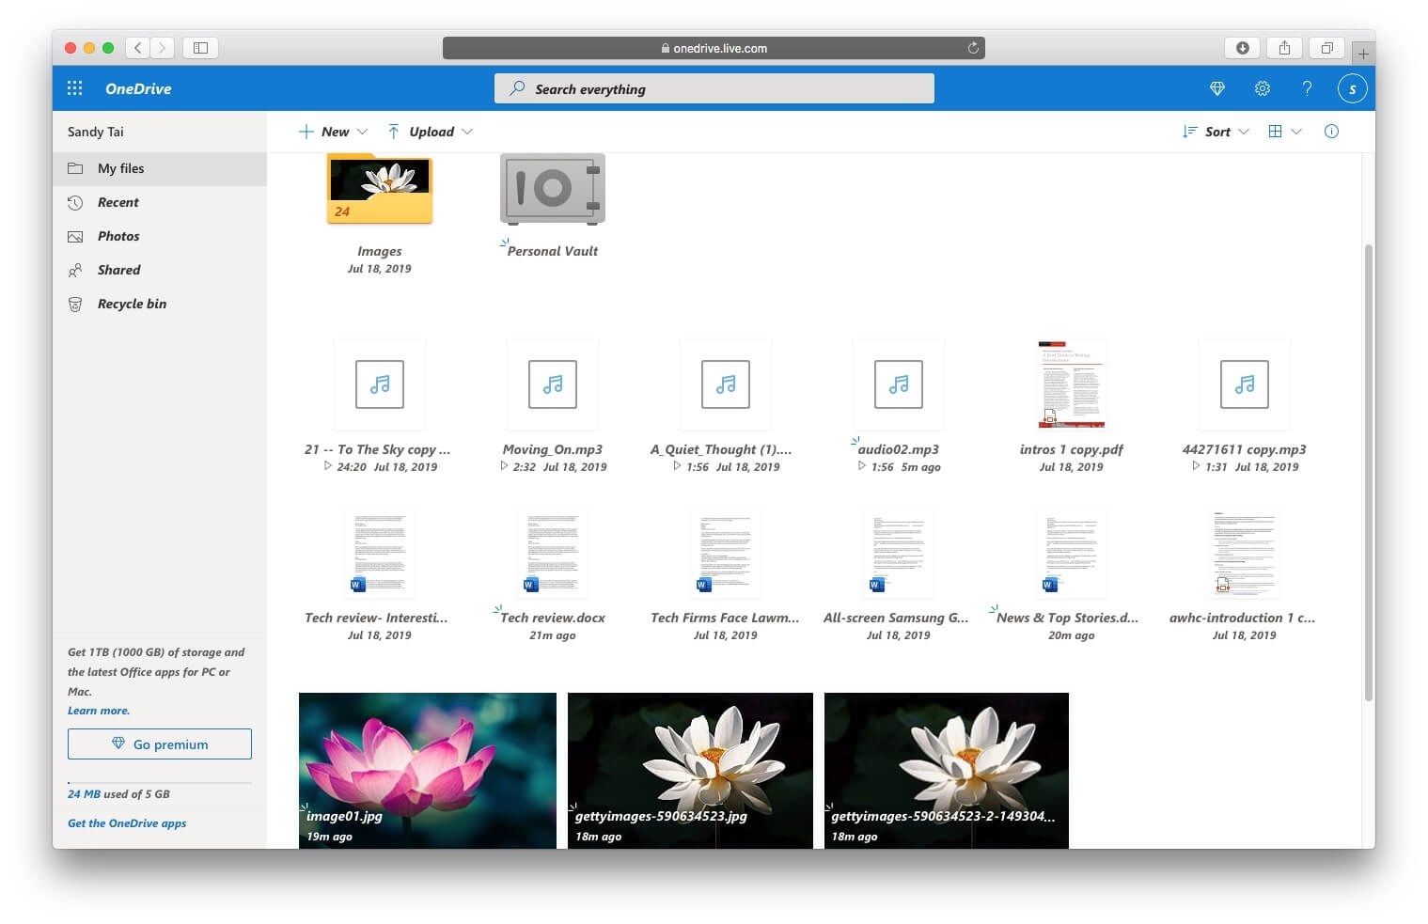Click the Go premium button
This screenshot has height=924, width=1428.
(159, 744)
